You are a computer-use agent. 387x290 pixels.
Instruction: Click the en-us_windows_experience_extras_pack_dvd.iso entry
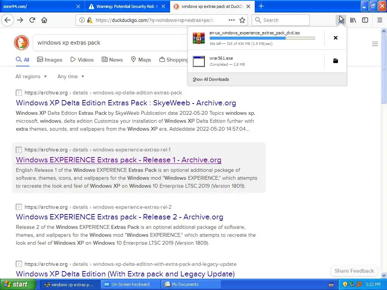pos(256,38)
